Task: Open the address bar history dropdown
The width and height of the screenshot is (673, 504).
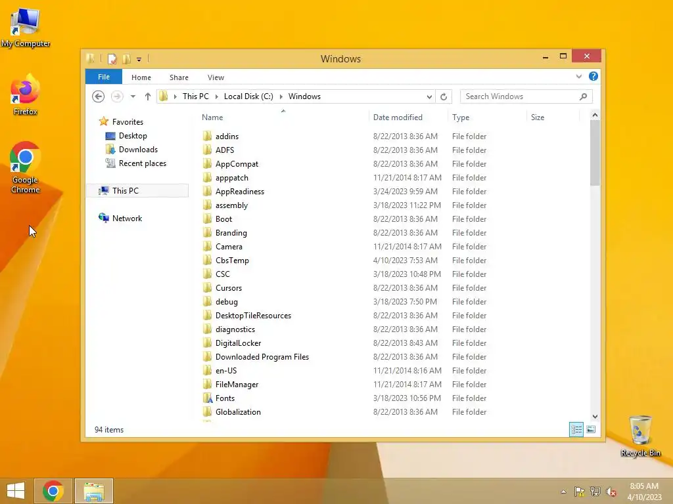Action: [x=429, y=97]
